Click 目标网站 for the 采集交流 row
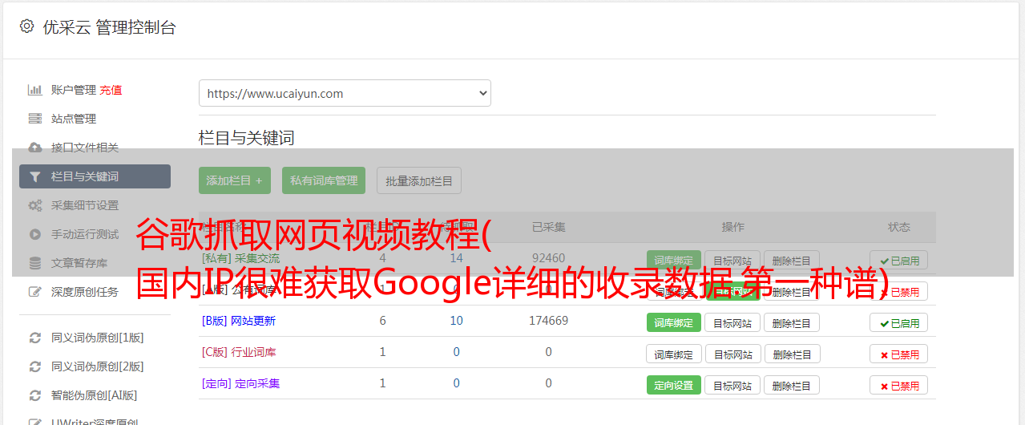This screenshot has height=425, width=1025. [732, 261]
